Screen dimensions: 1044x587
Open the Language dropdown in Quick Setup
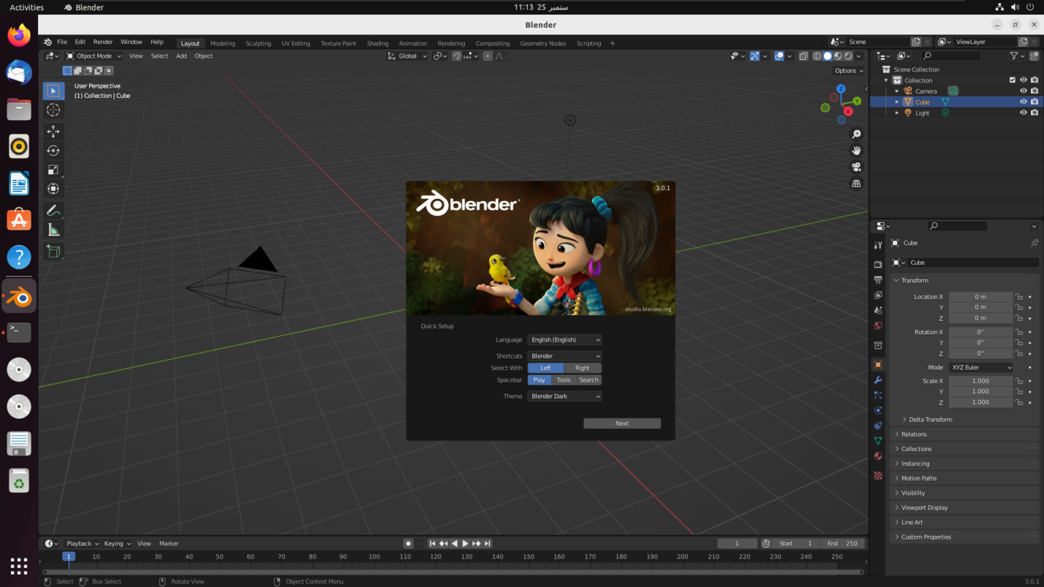565,340
